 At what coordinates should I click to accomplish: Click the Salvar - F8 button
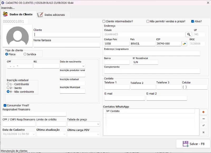point(193,144)
